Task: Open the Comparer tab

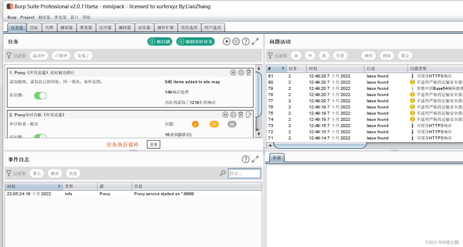Action: pyautogui.click(x=144, y=28)
